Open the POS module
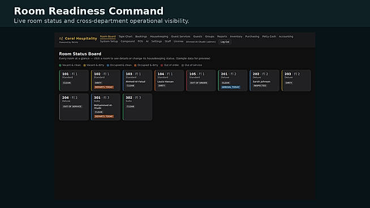Screen dimensions: 370x208 pyautogui.click(x=140, y=41)
